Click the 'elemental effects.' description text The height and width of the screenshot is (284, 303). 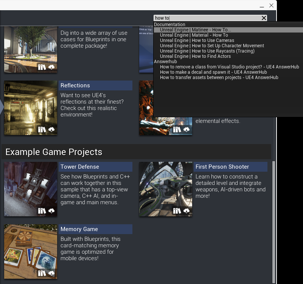tap(218, 121)
